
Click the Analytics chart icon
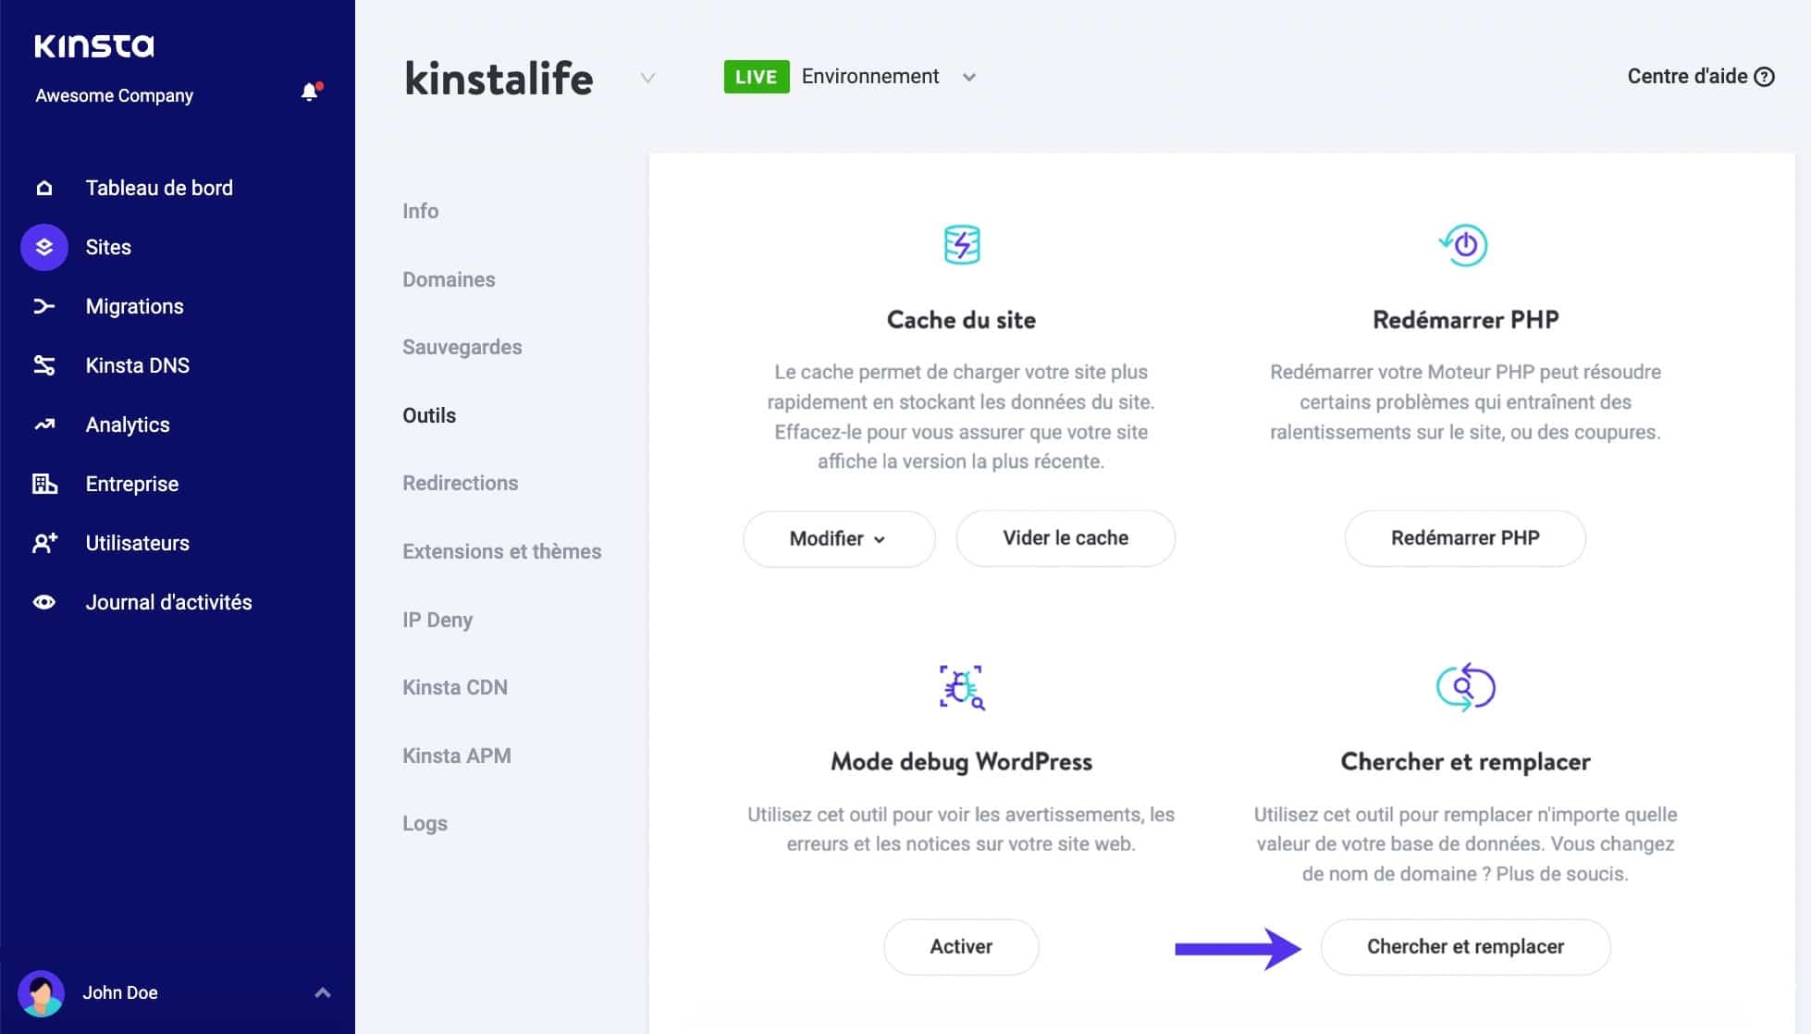(x=43, y=425)
